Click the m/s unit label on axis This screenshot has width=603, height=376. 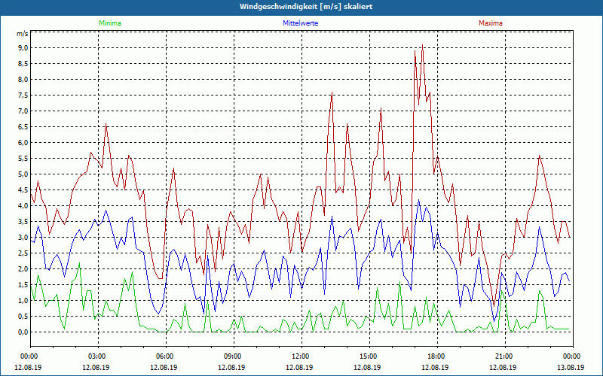tap(23, 34)
